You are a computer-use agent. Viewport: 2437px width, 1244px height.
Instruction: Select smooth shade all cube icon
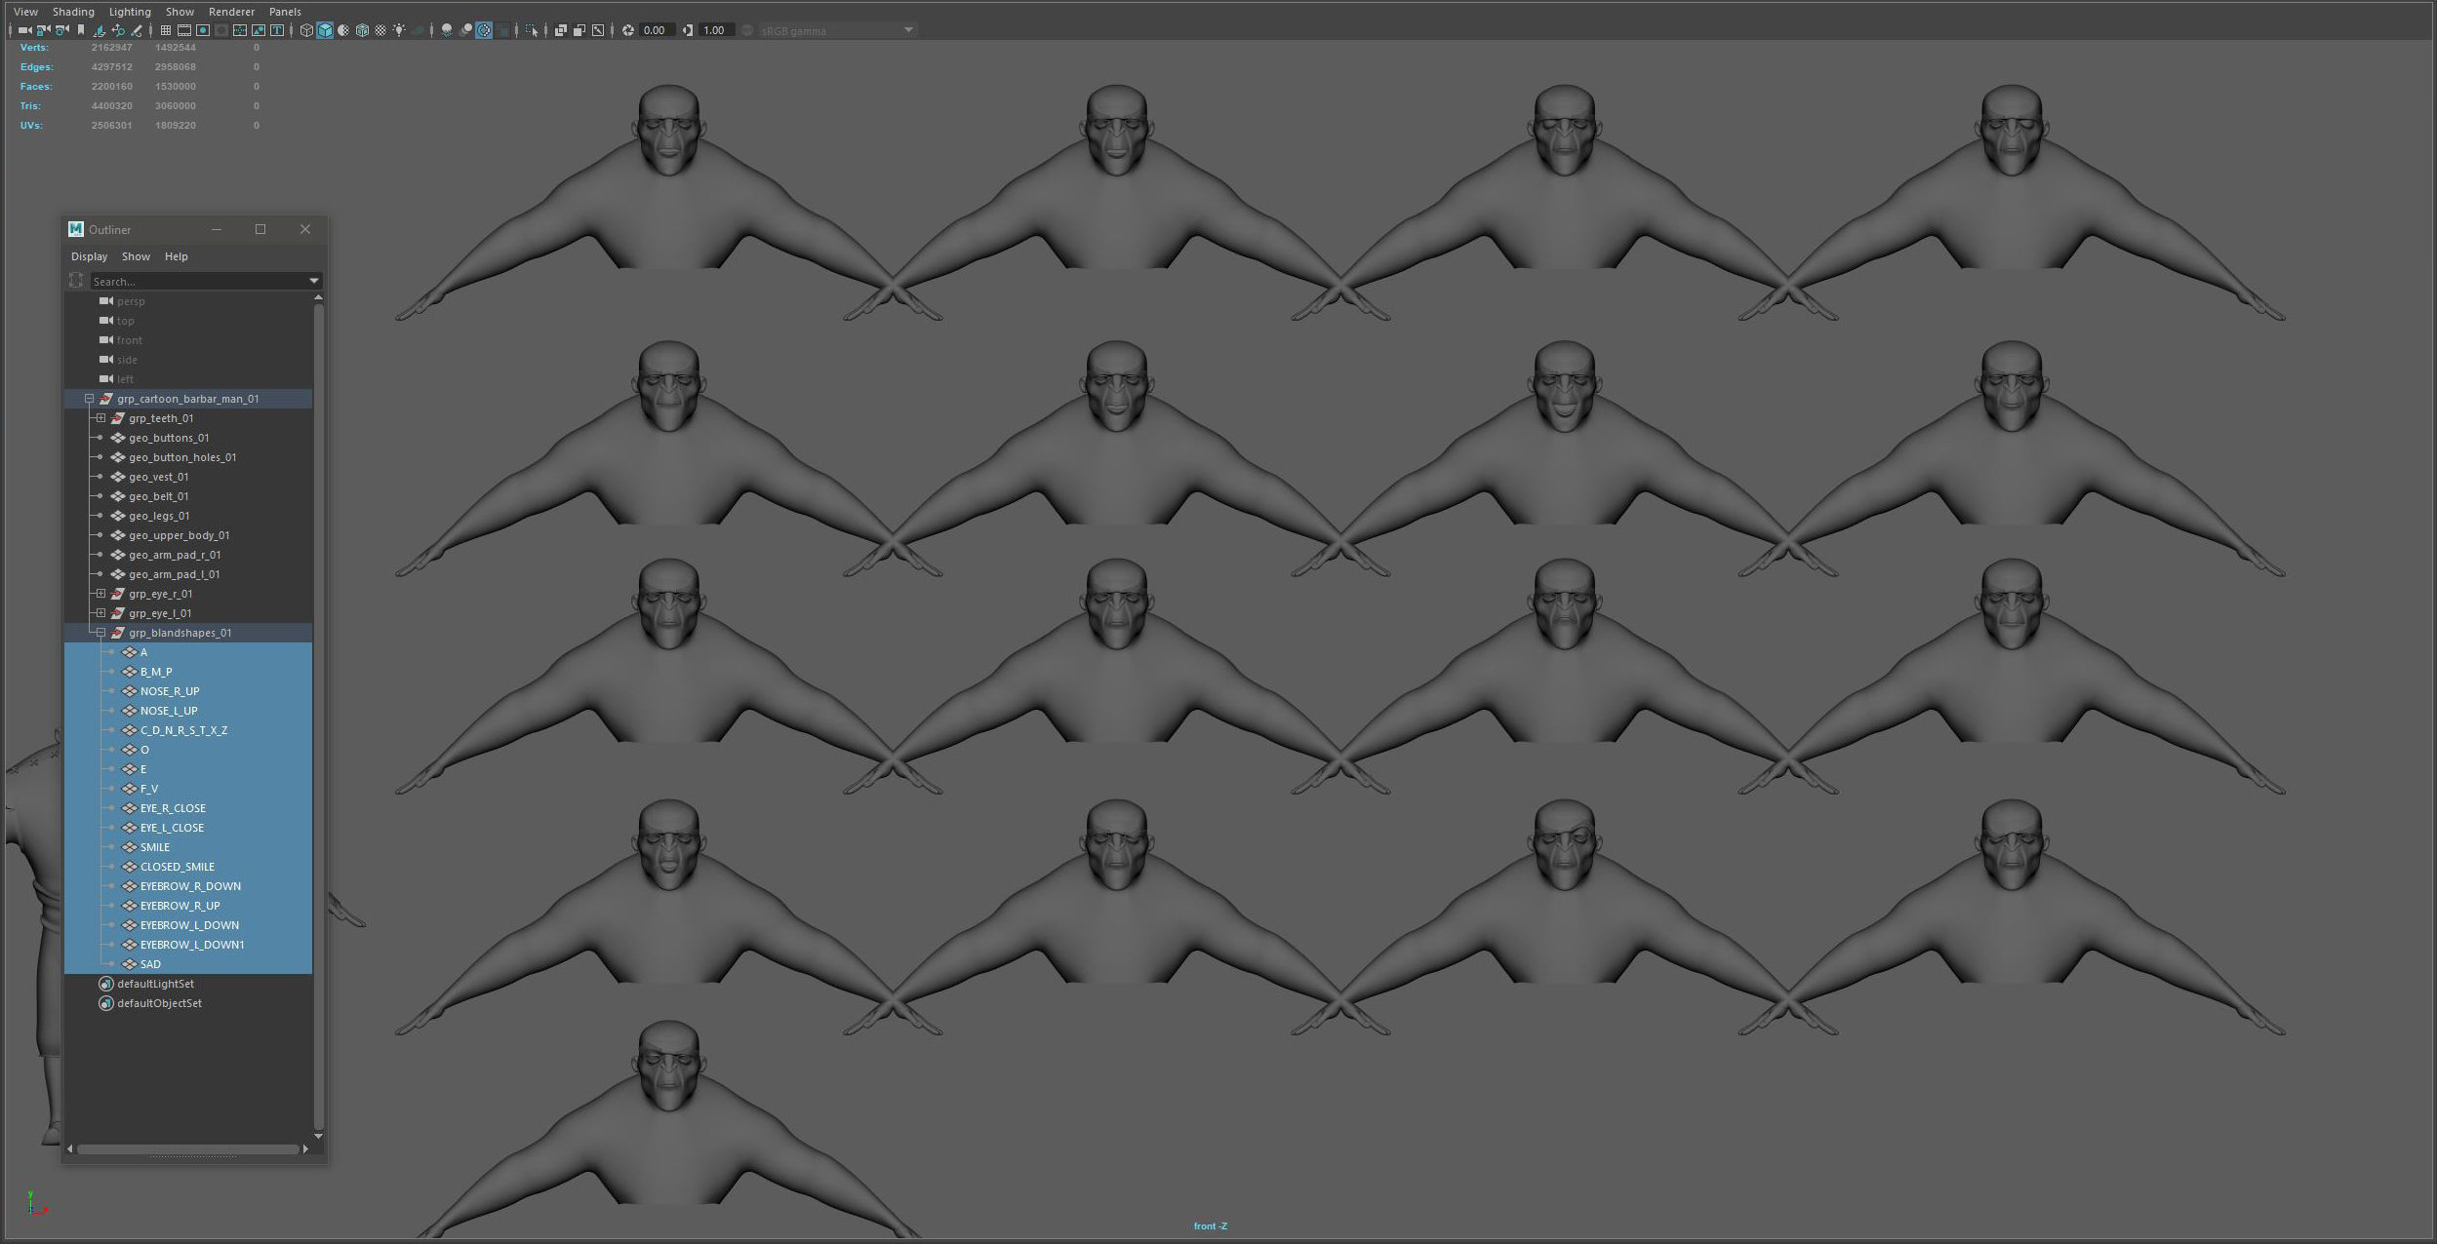pos(325,30)
